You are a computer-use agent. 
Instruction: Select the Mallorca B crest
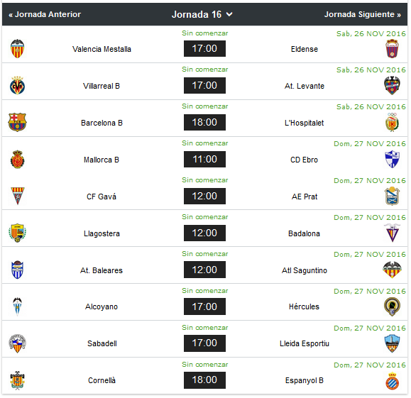[x=17, y=160]
